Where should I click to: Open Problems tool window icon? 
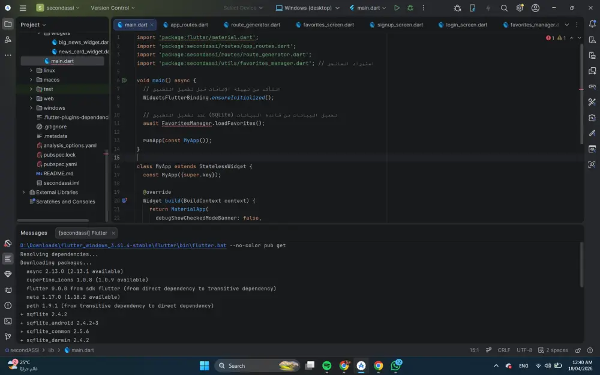click(8, 305)
